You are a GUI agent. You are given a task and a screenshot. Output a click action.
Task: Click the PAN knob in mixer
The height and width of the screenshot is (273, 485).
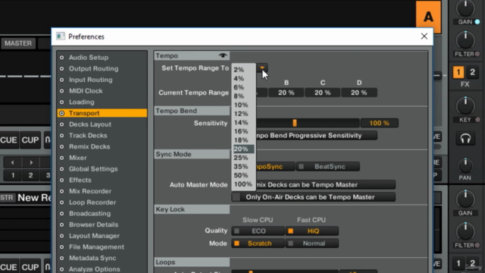point(465,165)
